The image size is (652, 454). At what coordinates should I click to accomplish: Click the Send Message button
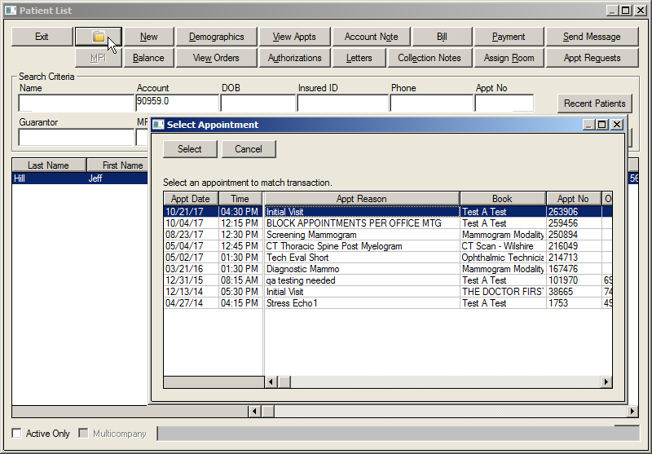click(x=592, y=37)
